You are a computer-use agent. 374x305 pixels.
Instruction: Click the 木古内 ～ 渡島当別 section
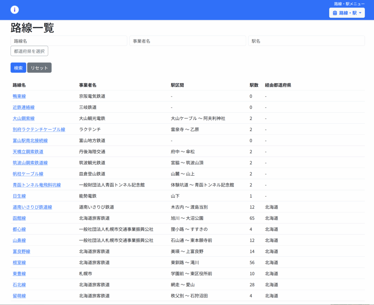click(190, 207)
